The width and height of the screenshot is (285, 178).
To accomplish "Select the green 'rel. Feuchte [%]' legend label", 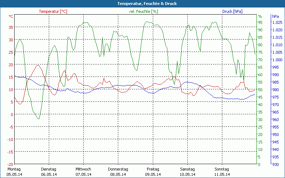I will (x=144, y=11).
